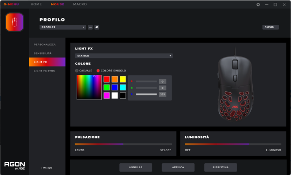Click the VELOCE label
291x175 pixels.
[166, 150]
